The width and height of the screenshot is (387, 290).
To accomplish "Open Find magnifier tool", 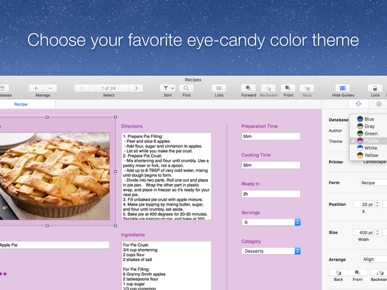I will click(186, 88).
